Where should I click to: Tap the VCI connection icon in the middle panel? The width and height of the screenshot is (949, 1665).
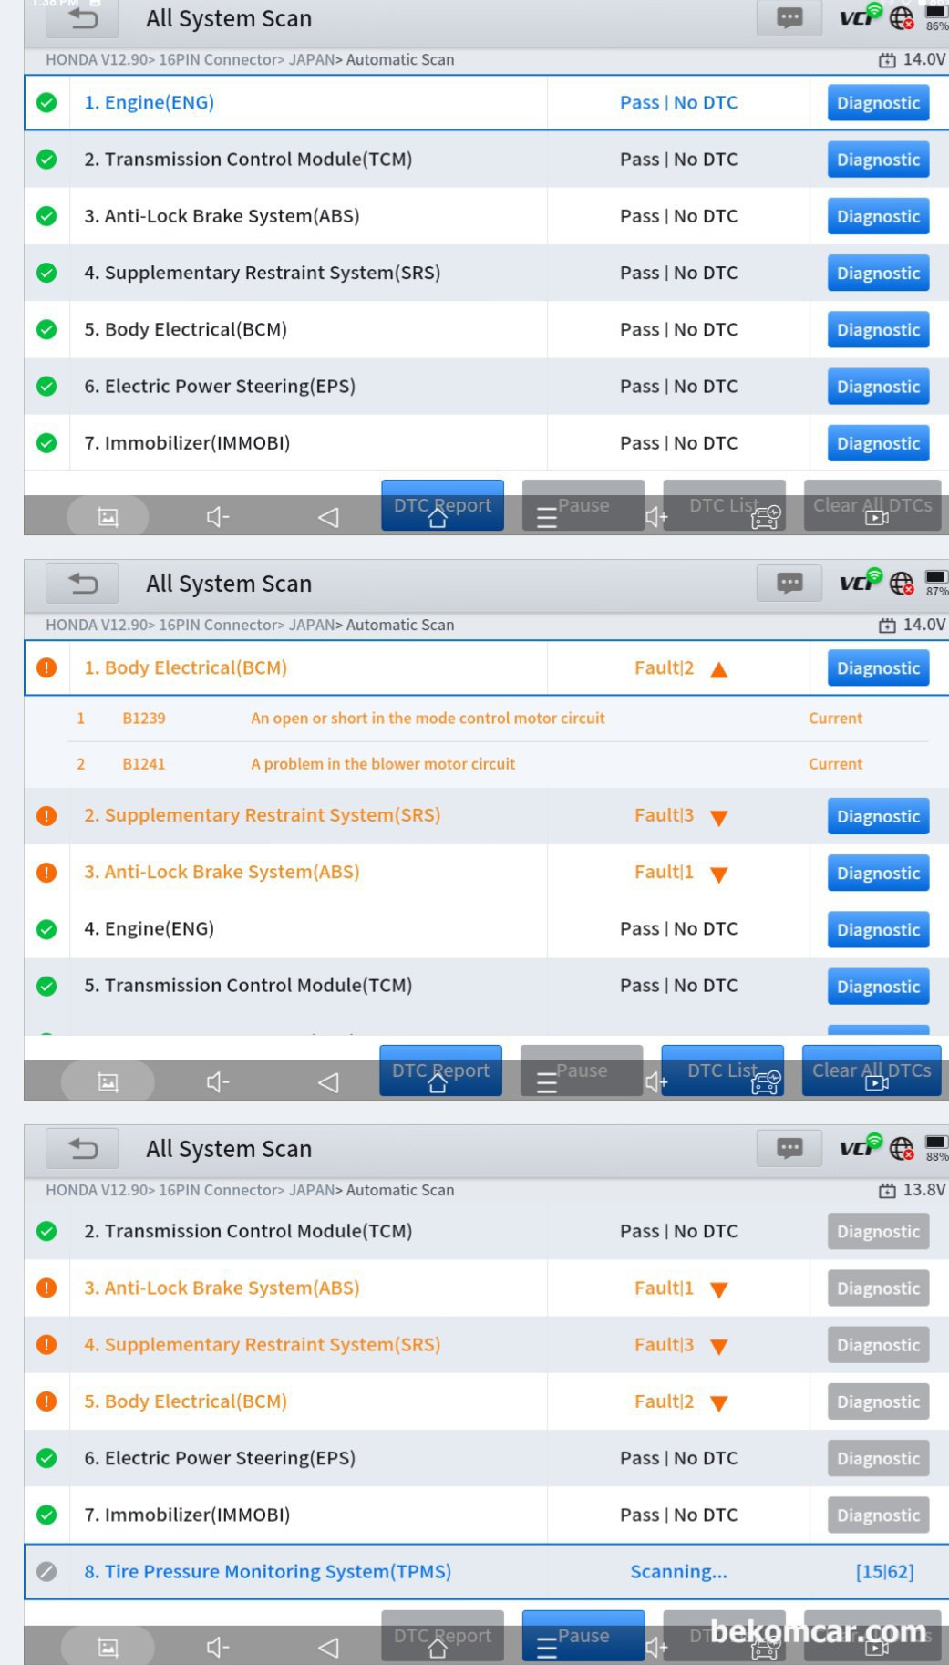(861, 580)
